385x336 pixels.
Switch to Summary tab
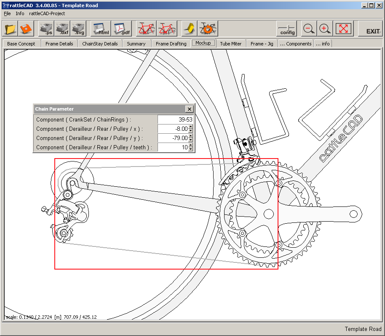[136, 44]
